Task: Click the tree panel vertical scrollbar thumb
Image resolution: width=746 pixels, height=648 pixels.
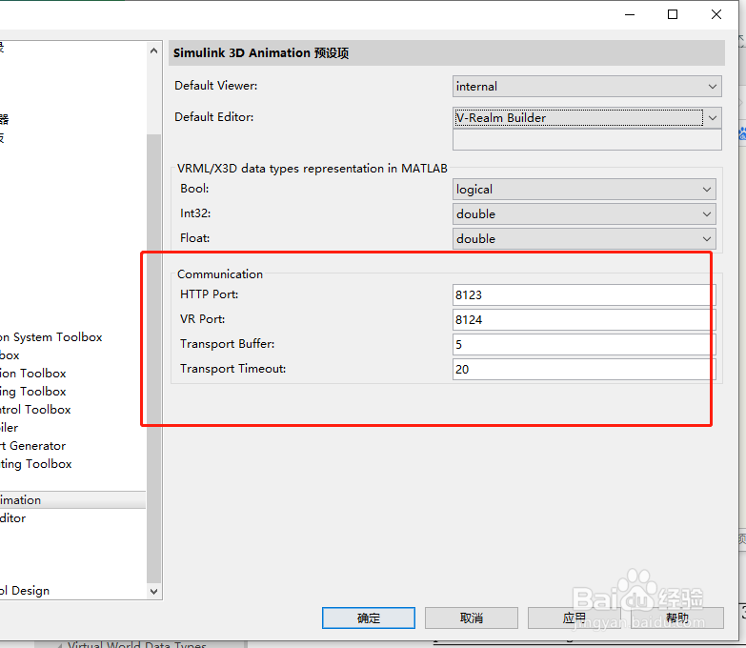Action: coord(153,358)
